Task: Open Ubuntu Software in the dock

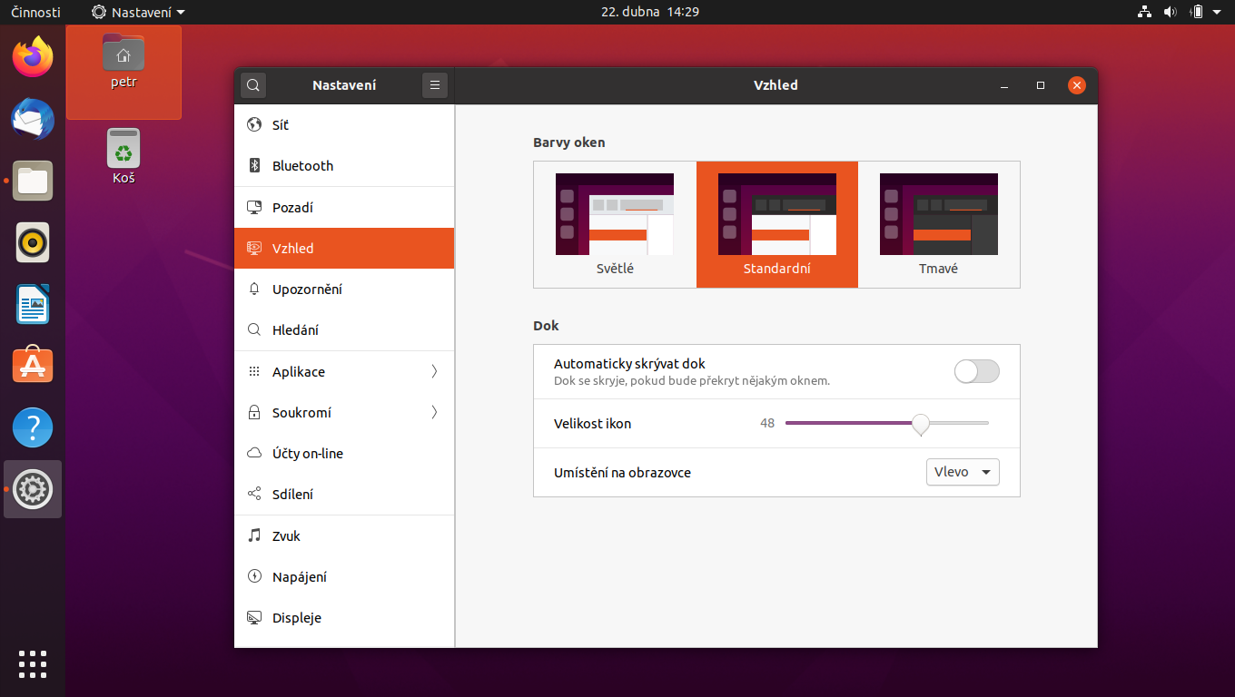Action: point(33,366)
